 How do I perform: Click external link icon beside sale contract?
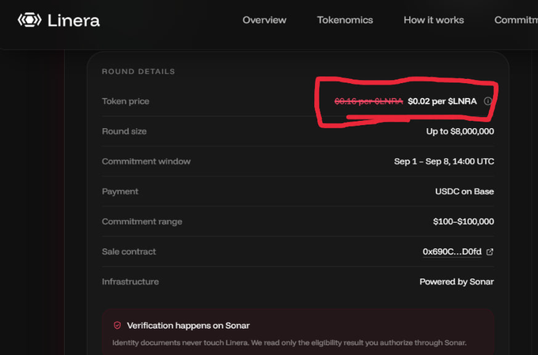(490, 251)
